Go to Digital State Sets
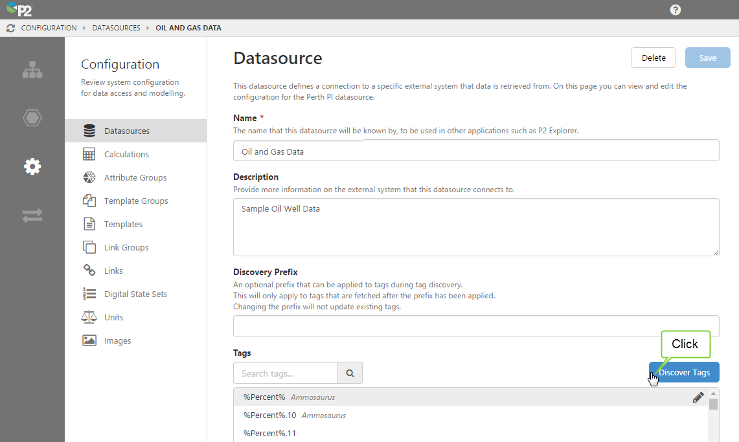 [135, 294]
